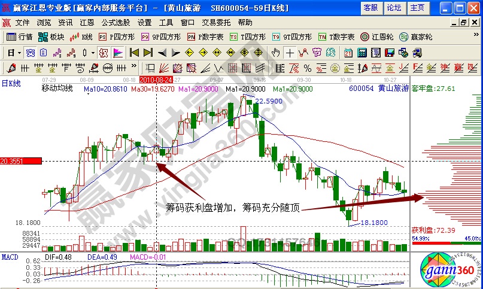Click the red 20.3551 price marker
The width and height of the screenshot is (483, 289).
20,161
